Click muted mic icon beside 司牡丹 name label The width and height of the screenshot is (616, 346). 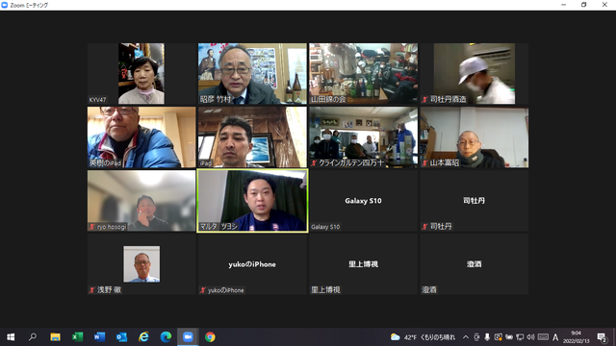click(424, 227)
